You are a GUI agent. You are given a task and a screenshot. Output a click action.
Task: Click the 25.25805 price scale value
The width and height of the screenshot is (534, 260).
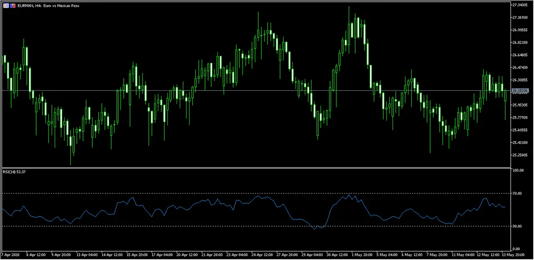point(520,155)
